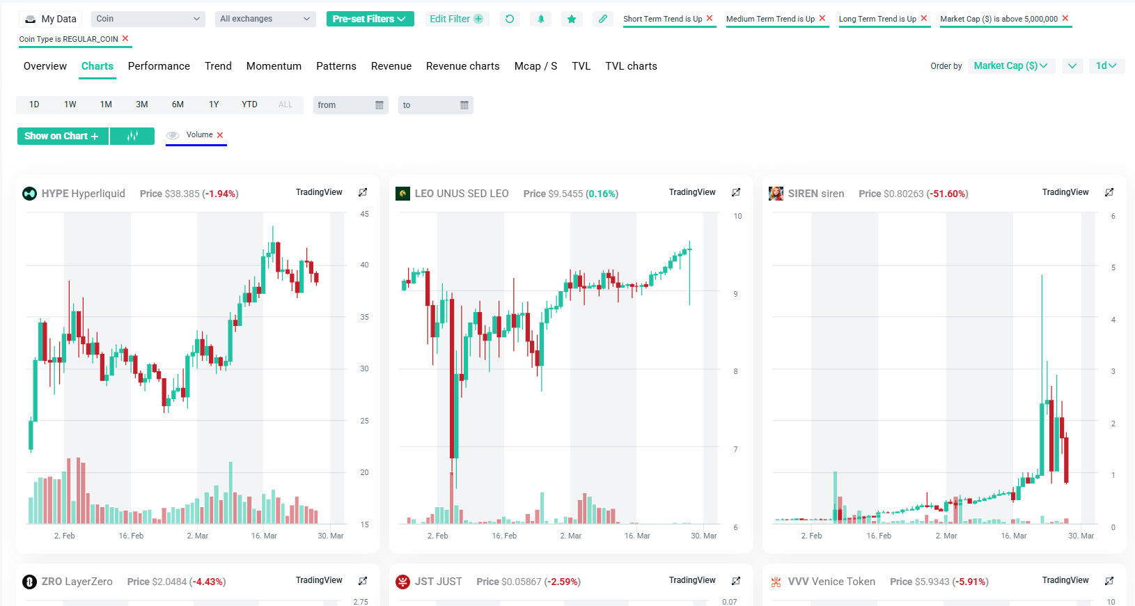Remove the Short Term Trend filter
The width and height of the screenshot is (1135, 606).
[x=710, y=18]
